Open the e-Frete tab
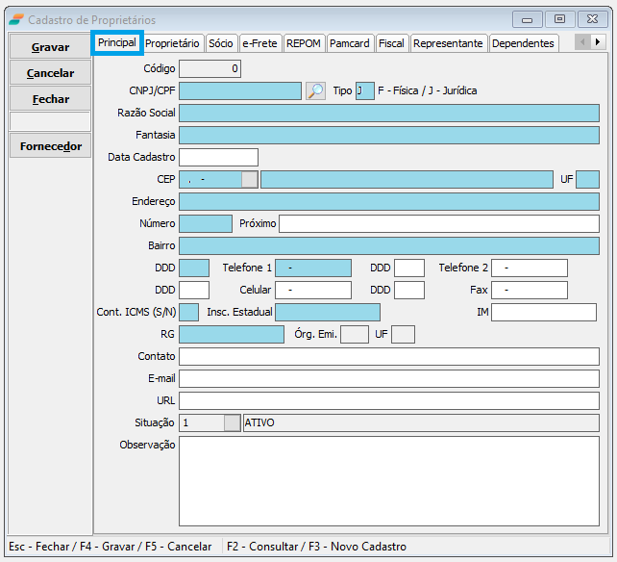 259,43
